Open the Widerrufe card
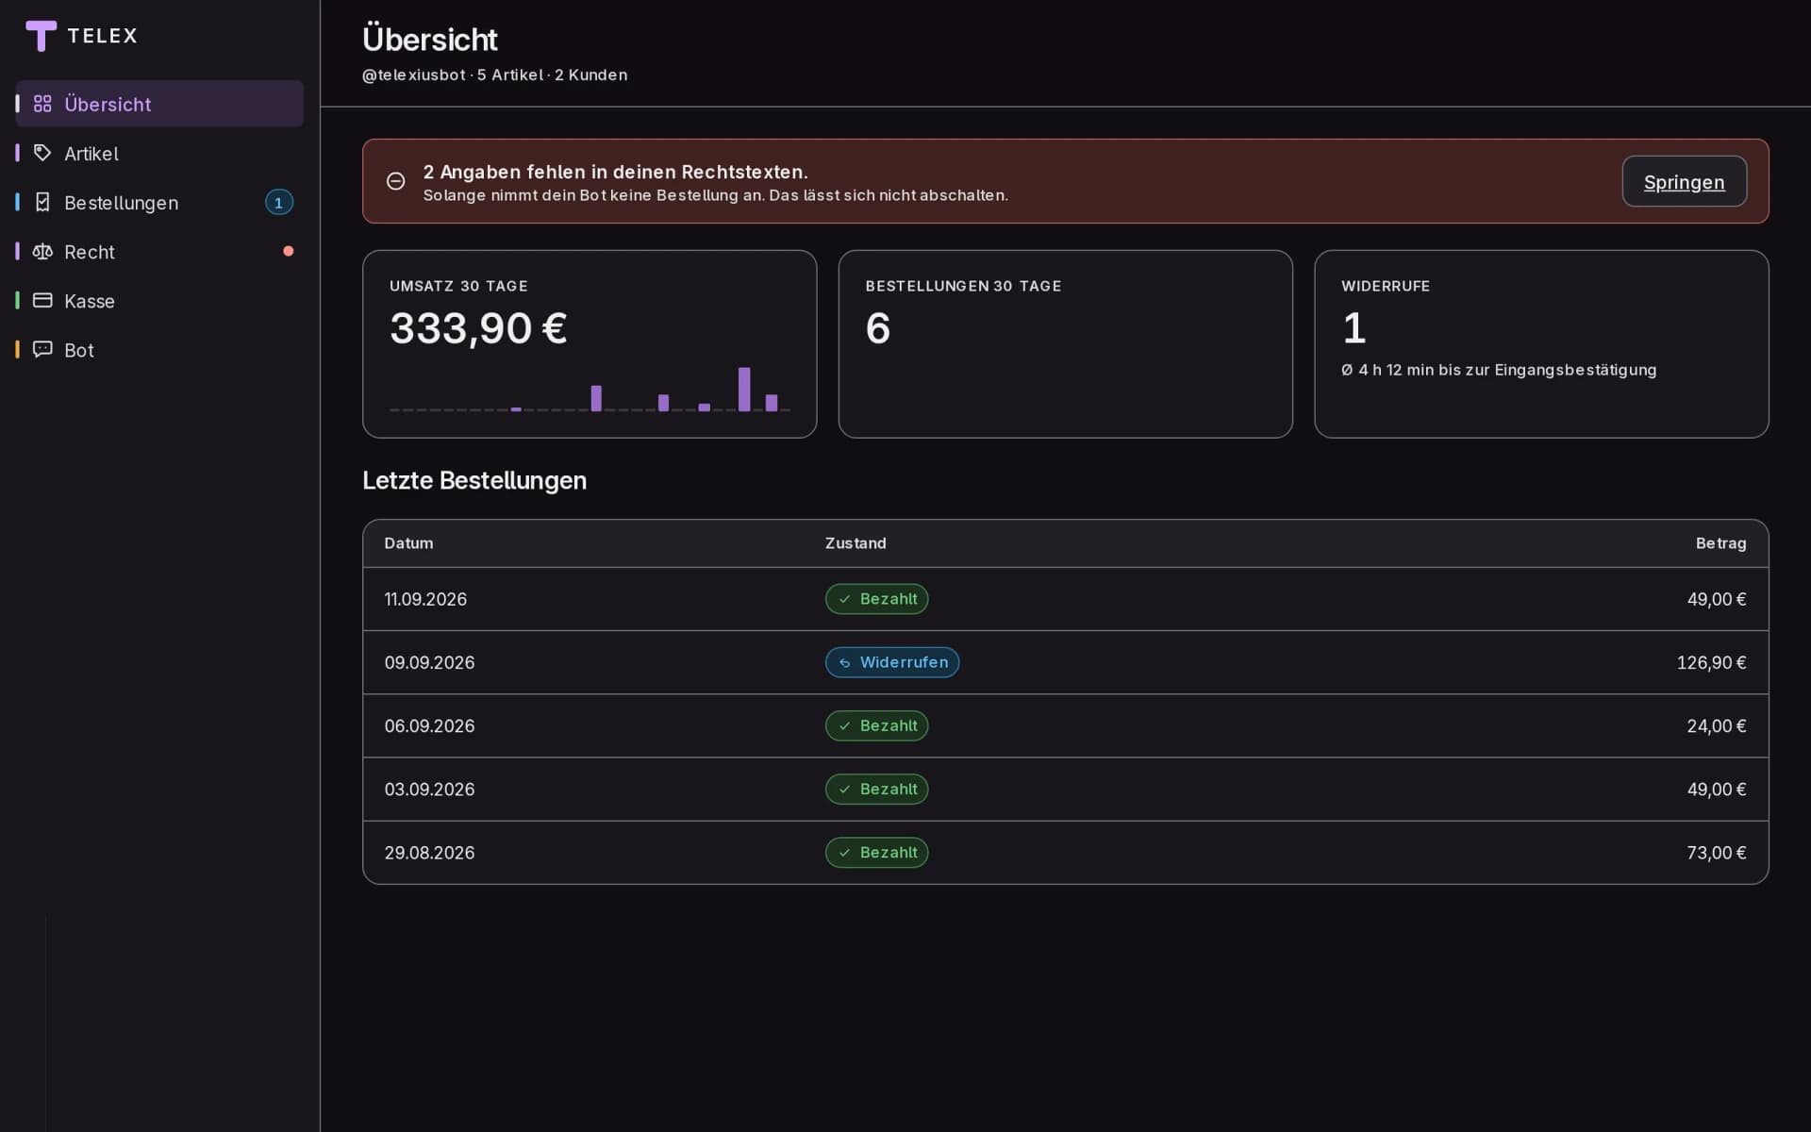The width and height of the screenshot is (1811, 1132). pyautogui.click(x=1541, y=343)
